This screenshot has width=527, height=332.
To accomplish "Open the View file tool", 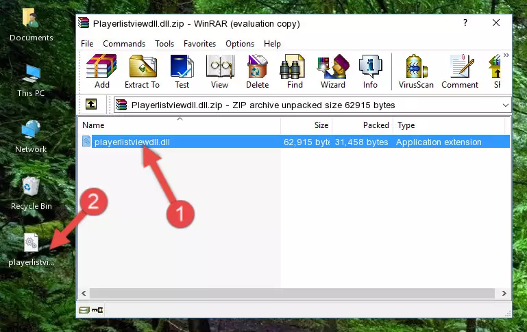I will coord(220,71).
